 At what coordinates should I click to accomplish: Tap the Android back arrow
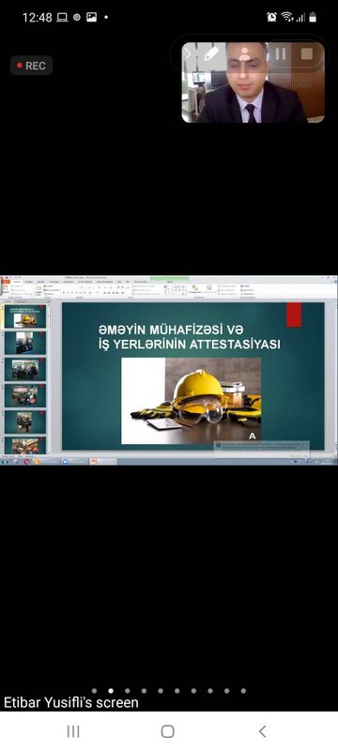tap(262, 731)
